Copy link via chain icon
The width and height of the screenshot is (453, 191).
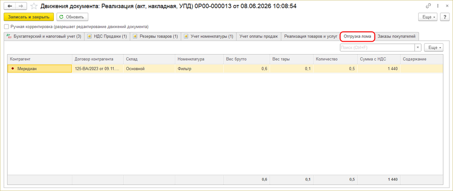click(428, 6)
